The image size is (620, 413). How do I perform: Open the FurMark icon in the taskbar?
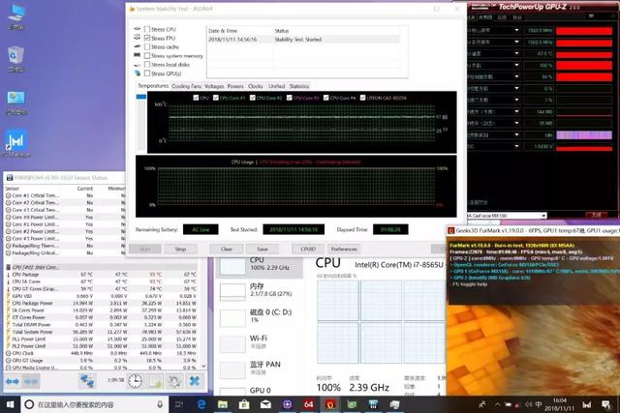click(330, 404)
